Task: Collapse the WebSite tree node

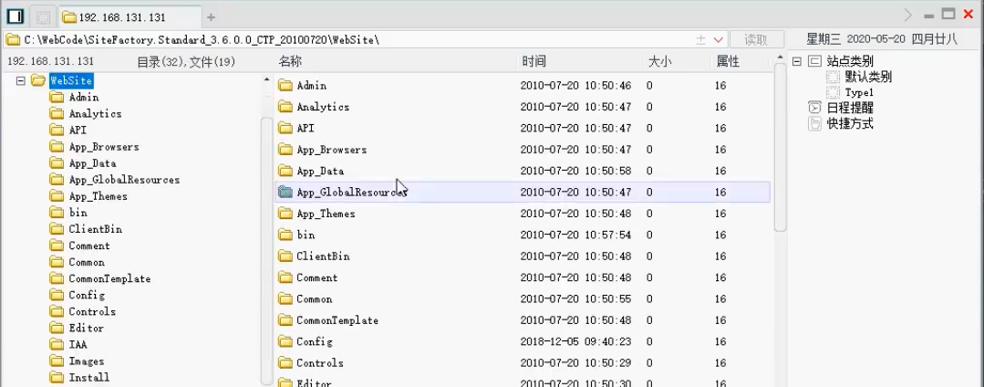Action: pos(20,80)
